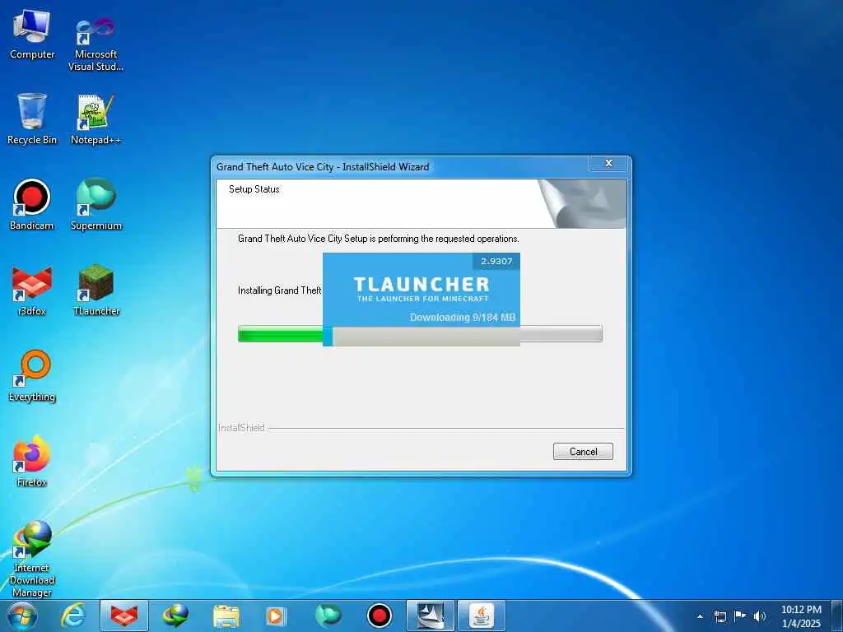Click the TLauncher splash logo

(421, 289)
